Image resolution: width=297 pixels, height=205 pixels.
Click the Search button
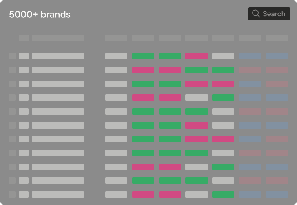(269, 14)
